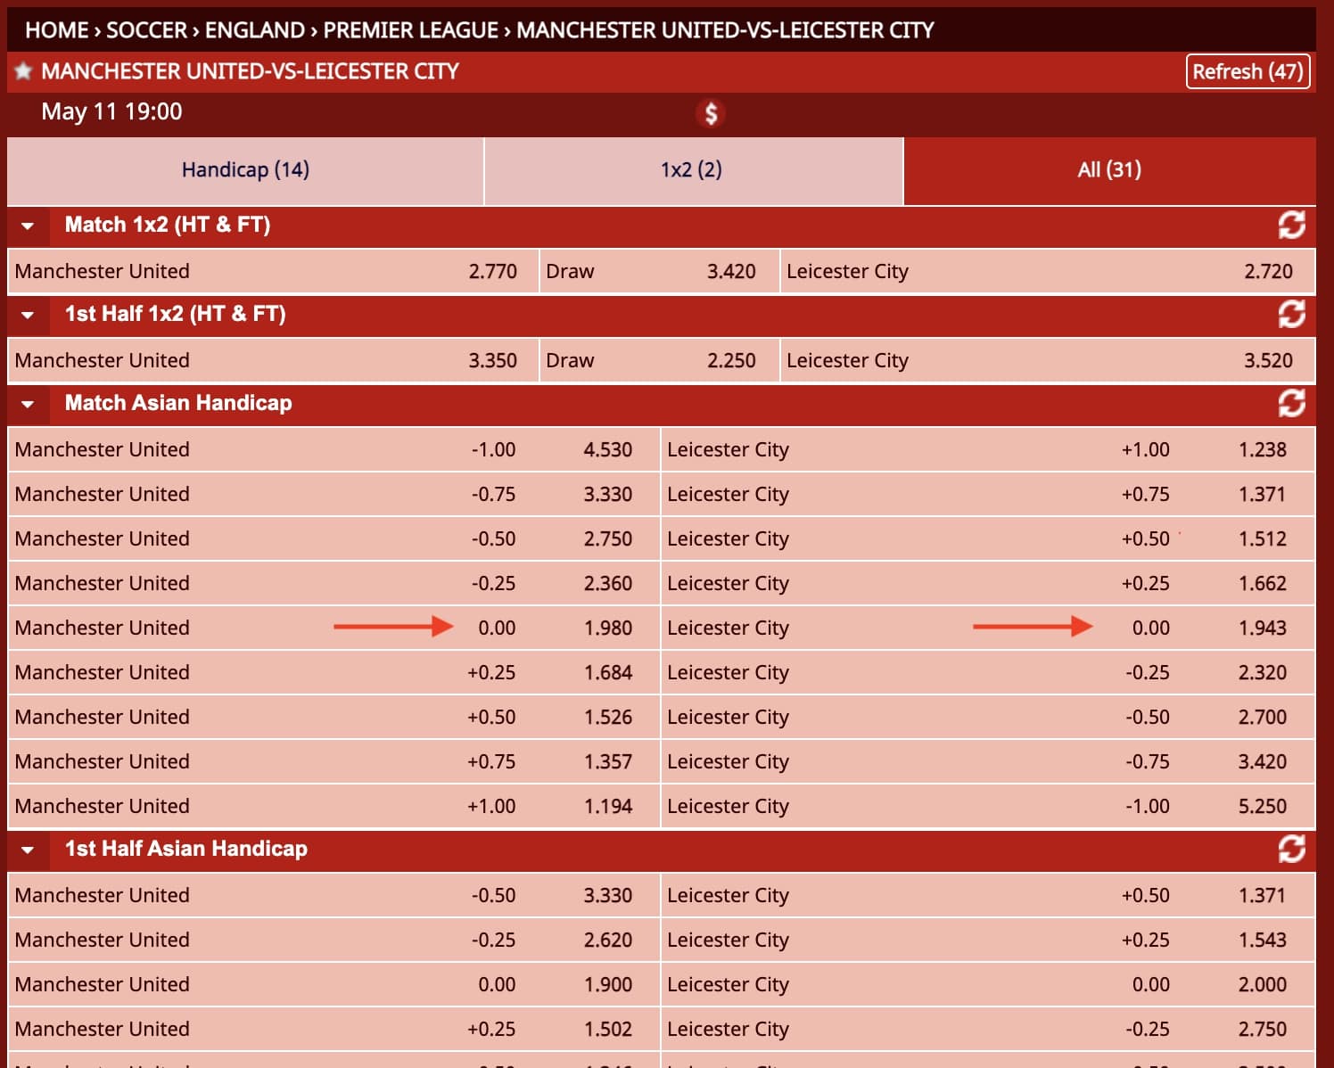Viewport: 1334px width, 1068px height.
Task: Click the dollar sign icon
Action: coord(711,113)
